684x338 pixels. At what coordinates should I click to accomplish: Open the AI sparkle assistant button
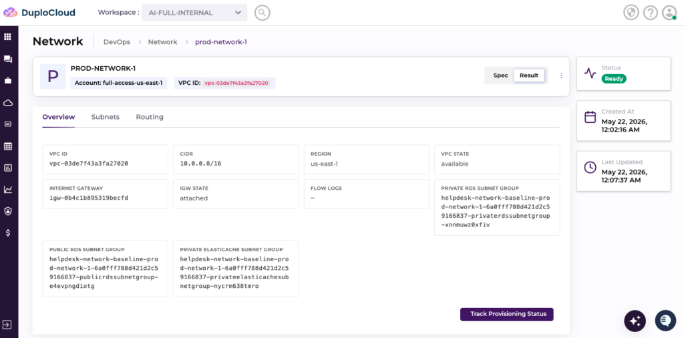635,321
